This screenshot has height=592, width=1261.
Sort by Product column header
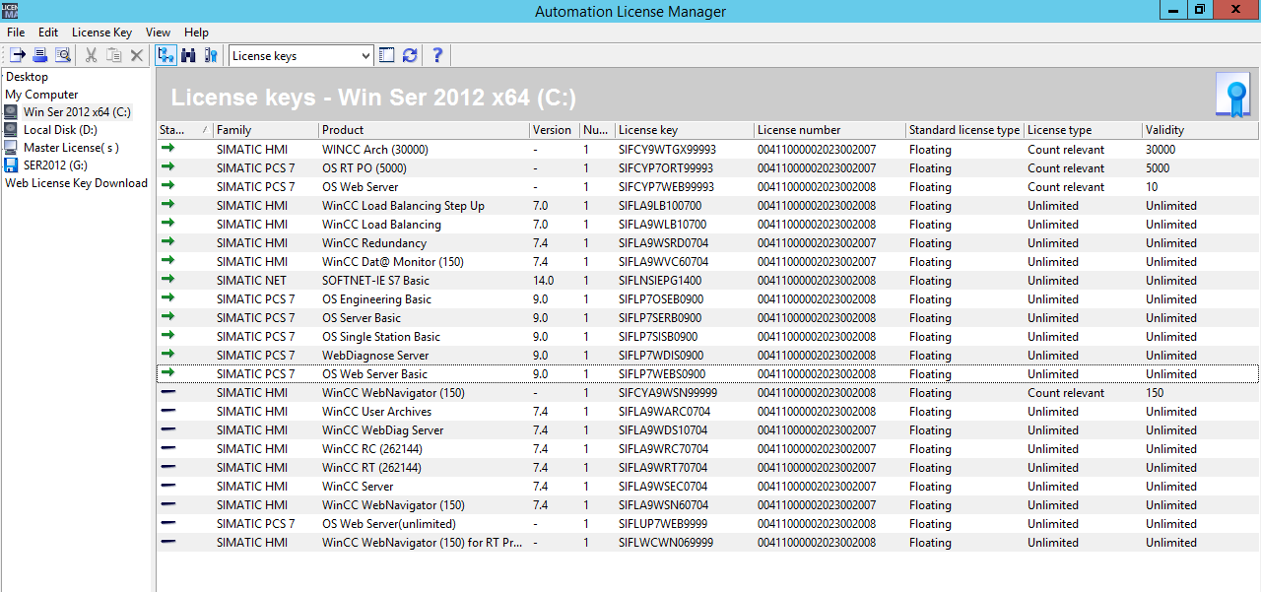(424, 130)
